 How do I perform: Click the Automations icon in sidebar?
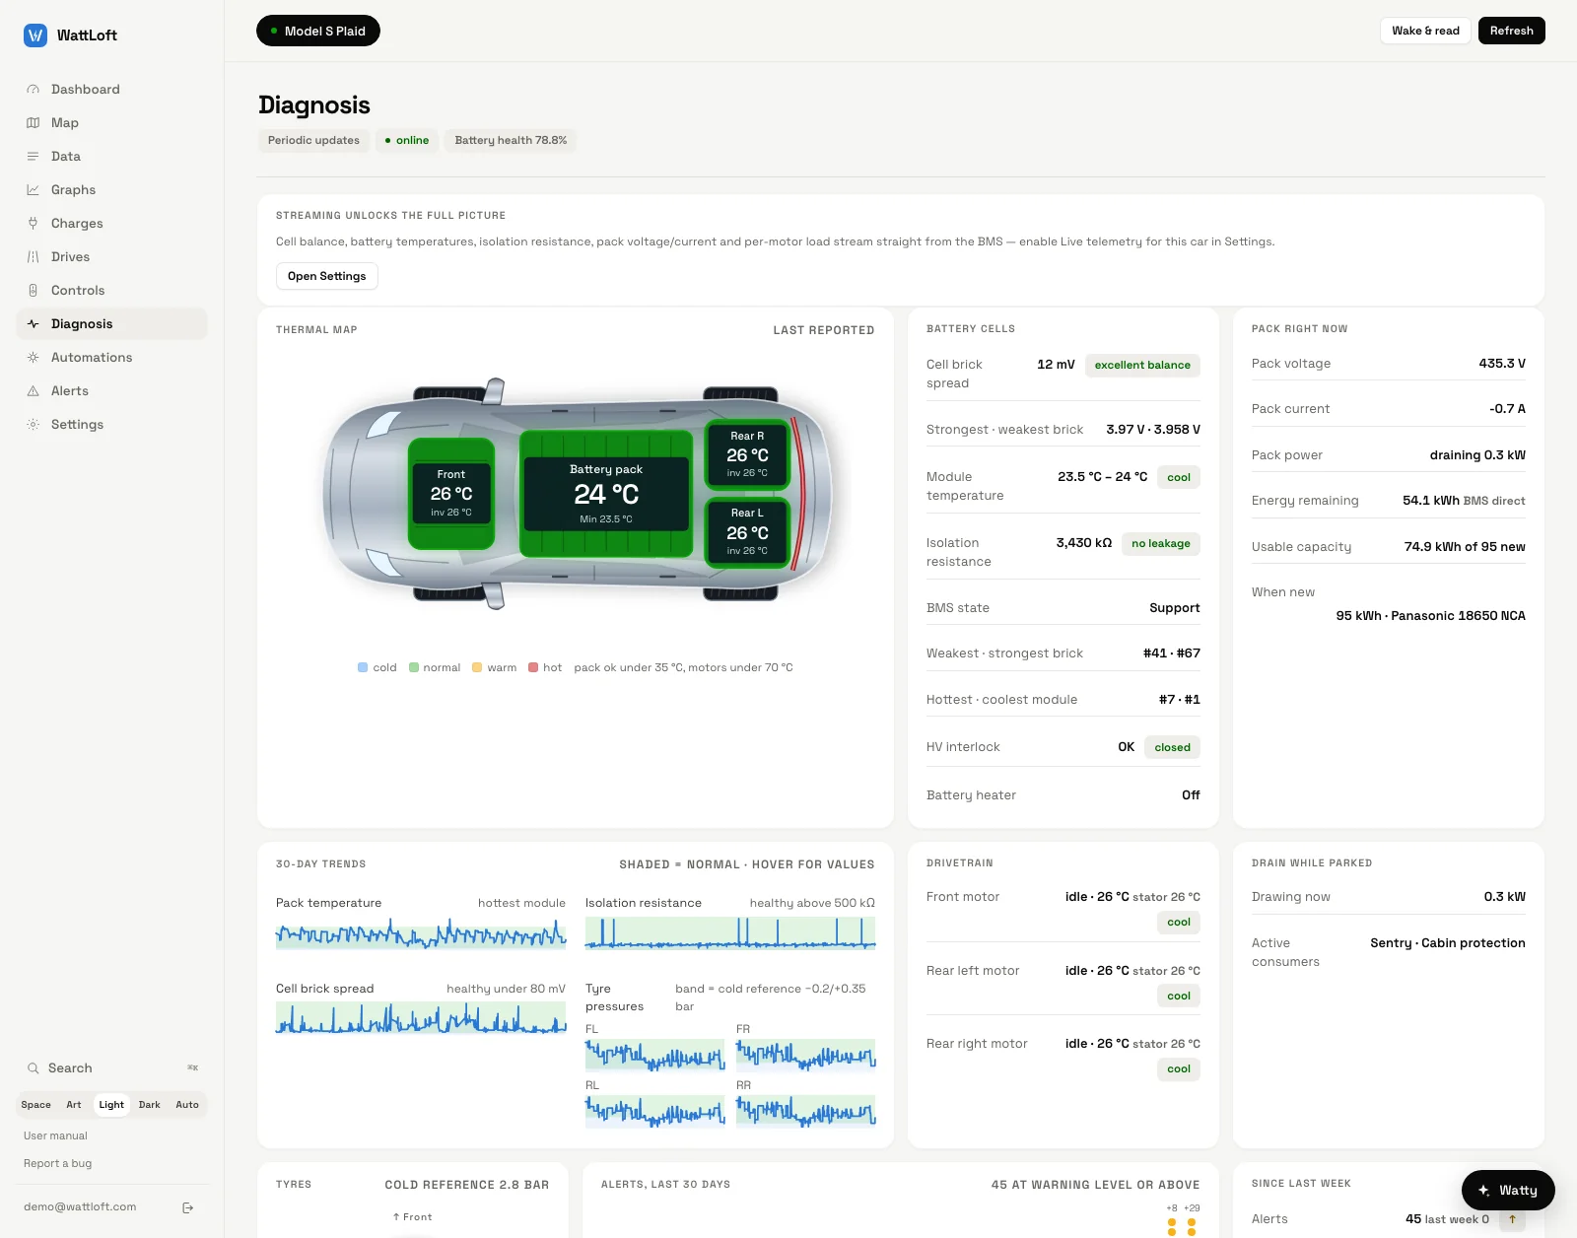(x=33, y=358)
